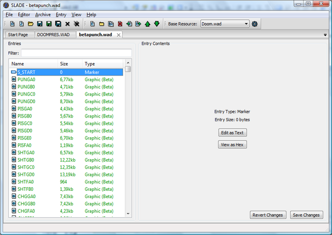The height and width of the screenshot is (235, 332).
Task: Click the Filter input field
Action: click(x=76, y=53)
